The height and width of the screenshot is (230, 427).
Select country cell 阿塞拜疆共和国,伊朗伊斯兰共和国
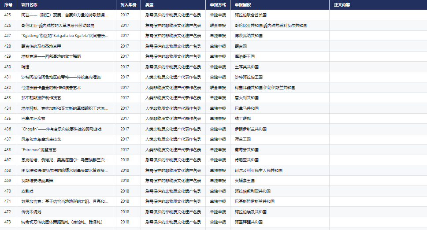tap(265, 88)
